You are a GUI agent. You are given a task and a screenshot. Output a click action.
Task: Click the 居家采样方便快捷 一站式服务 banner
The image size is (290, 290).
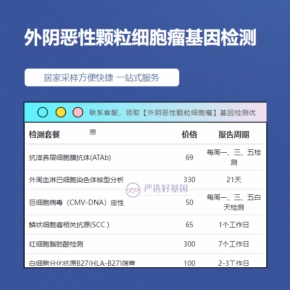[x=101, y=77]
